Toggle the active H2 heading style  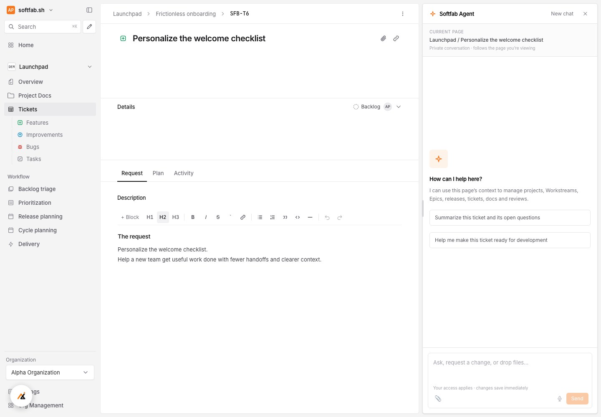click(x=163, y=217)
